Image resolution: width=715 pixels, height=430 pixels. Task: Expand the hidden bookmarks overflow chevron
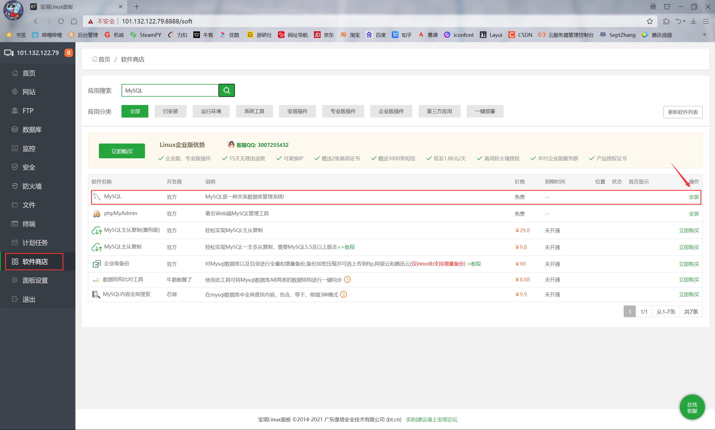pyautogui.click(x=704, y=35)
